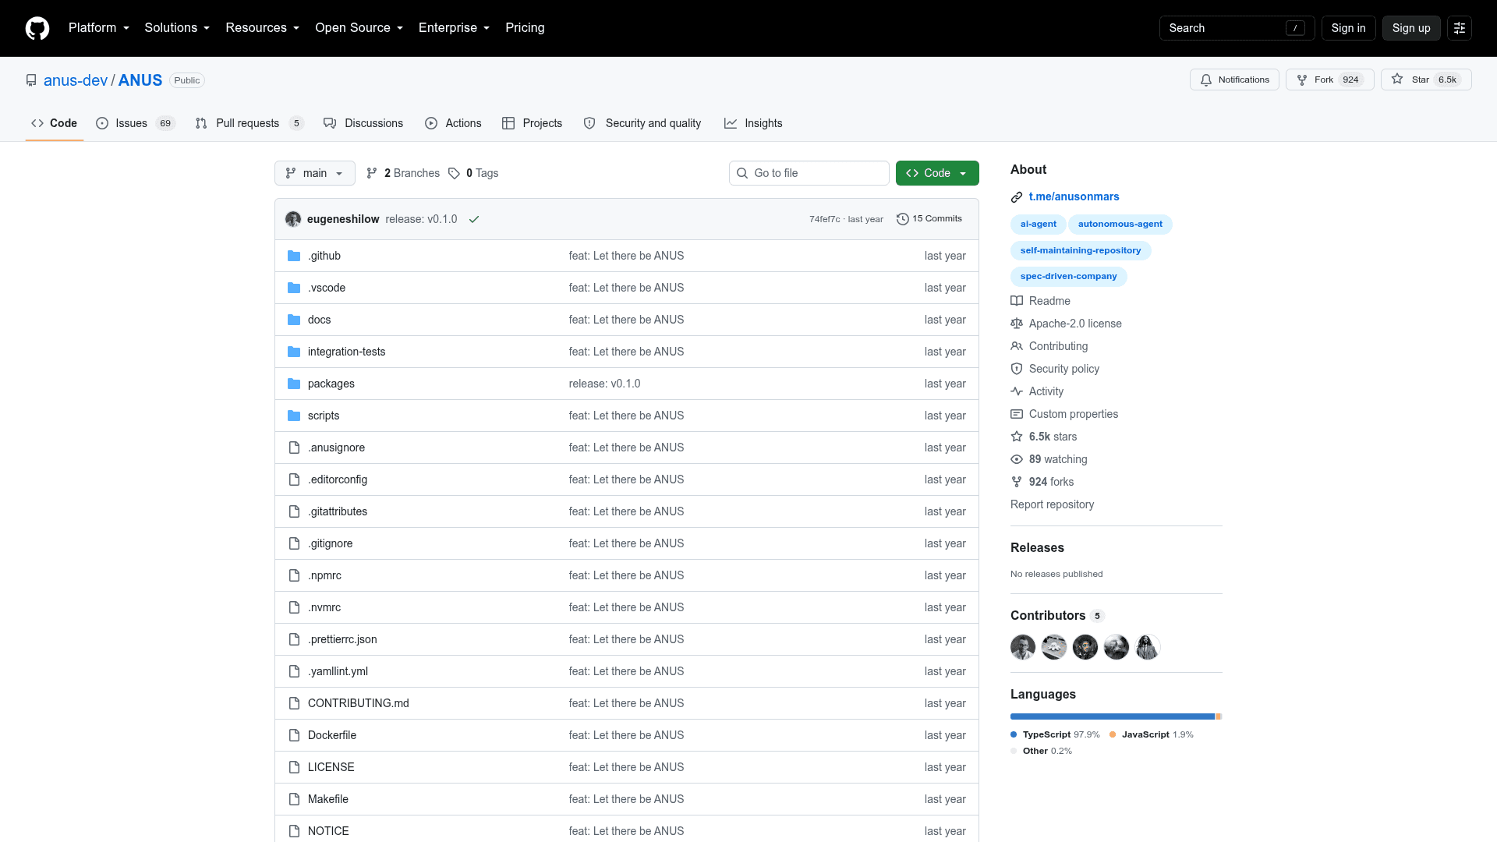Open the t.me/anusonmars link
The width and height of the screenshot is (1497, 842).
click(x=1074, y=197)
